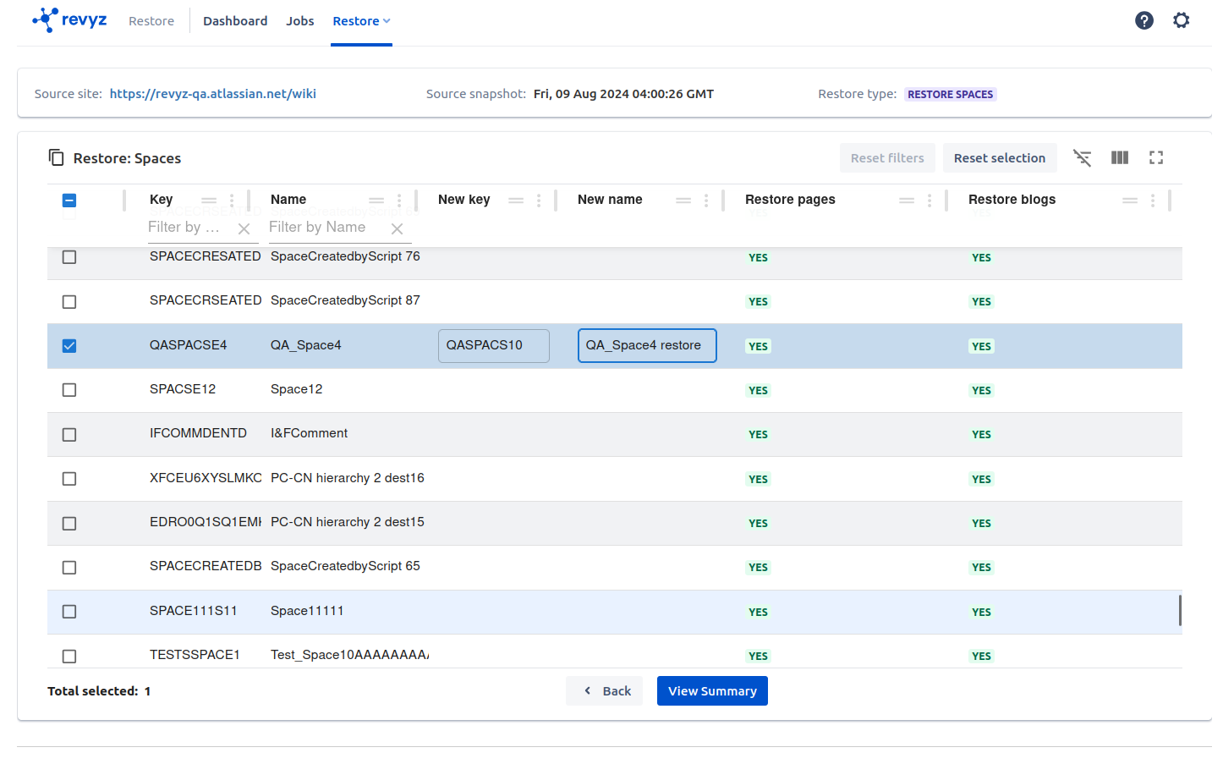The width and height of the screenshot is (1223, 764).
Task: Open the settings gear icon
Action: coord(1181,20)
